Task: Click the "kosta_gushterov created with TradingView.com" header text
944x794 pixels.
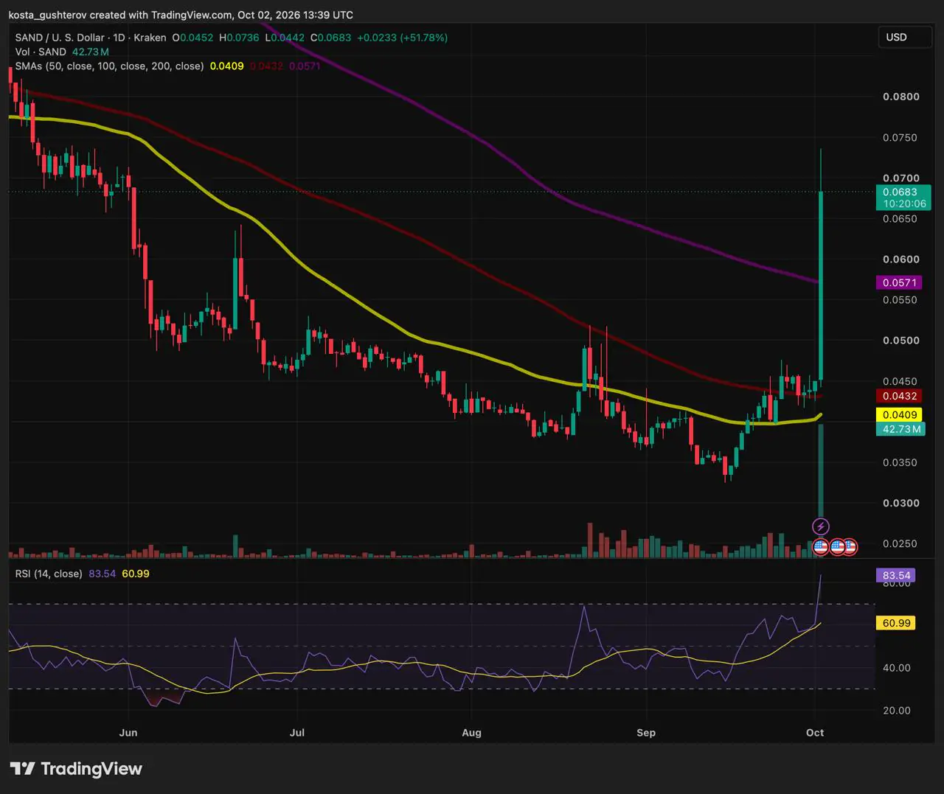Action: pos(121,15)
